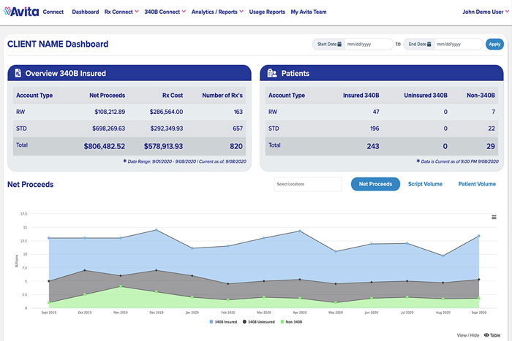Click the Overview 340B Insured document icon

point(18,74)
